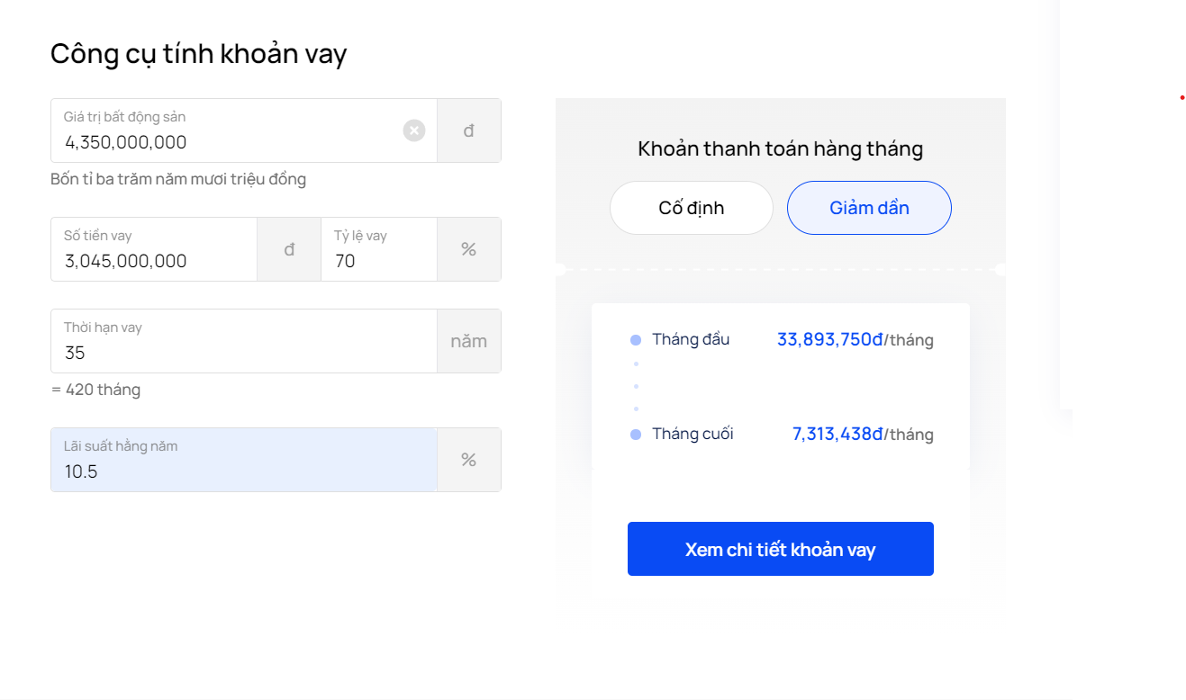The image size is (1186, 700).
Task: Click the '= 420 tháng' helper text
Action: (95, 390)
